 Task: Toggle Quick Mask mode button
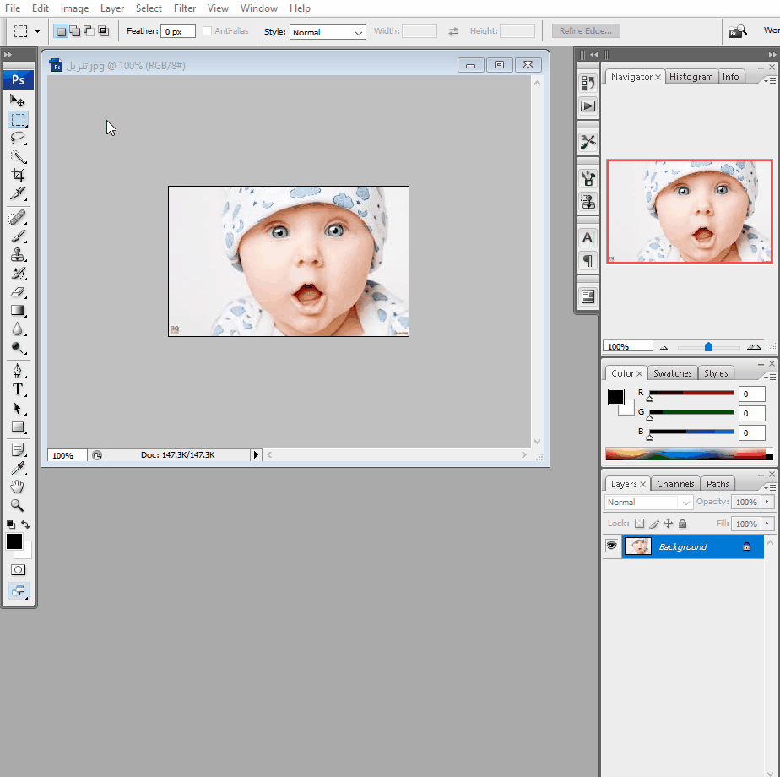18,570
